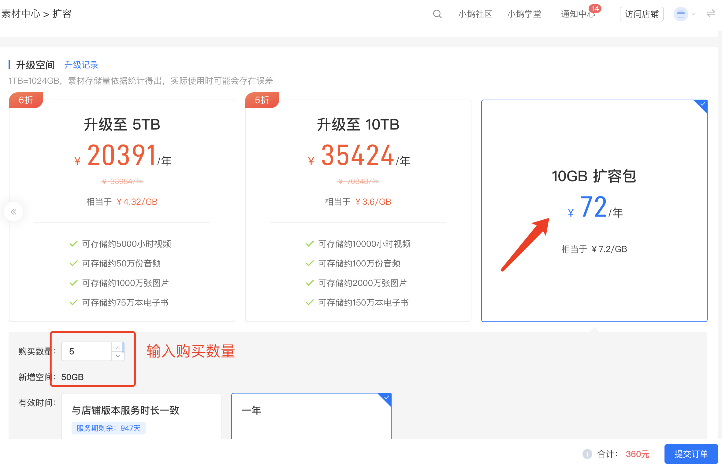Choose the 与店铺版本服务时长一致 validity option
This screenshot has height=465, width=722.
(x=141, y=416)
